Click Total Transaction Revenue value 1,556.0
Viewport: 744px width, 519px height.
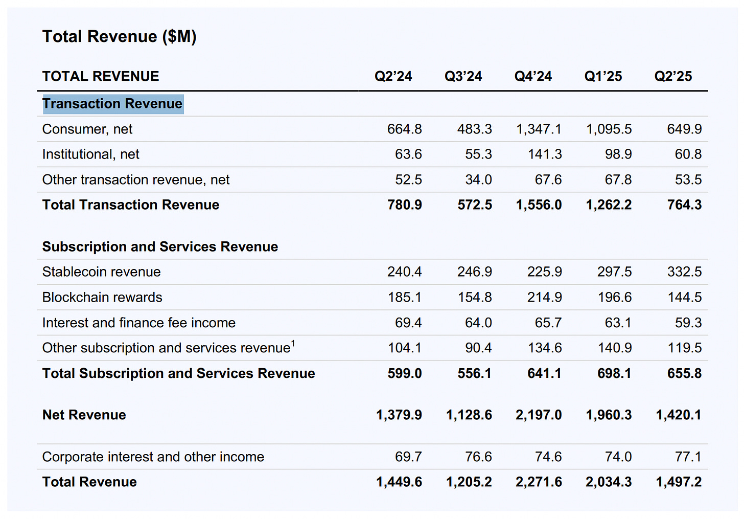pyautogui.click(x=539, y=205)
